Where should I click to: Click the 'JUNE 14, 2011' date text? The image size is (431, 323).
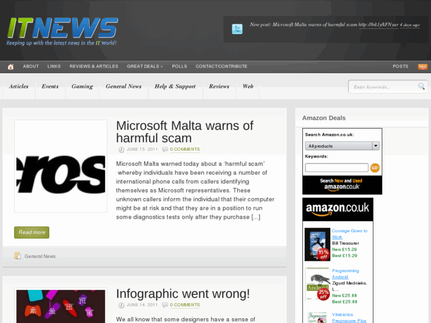142,305
